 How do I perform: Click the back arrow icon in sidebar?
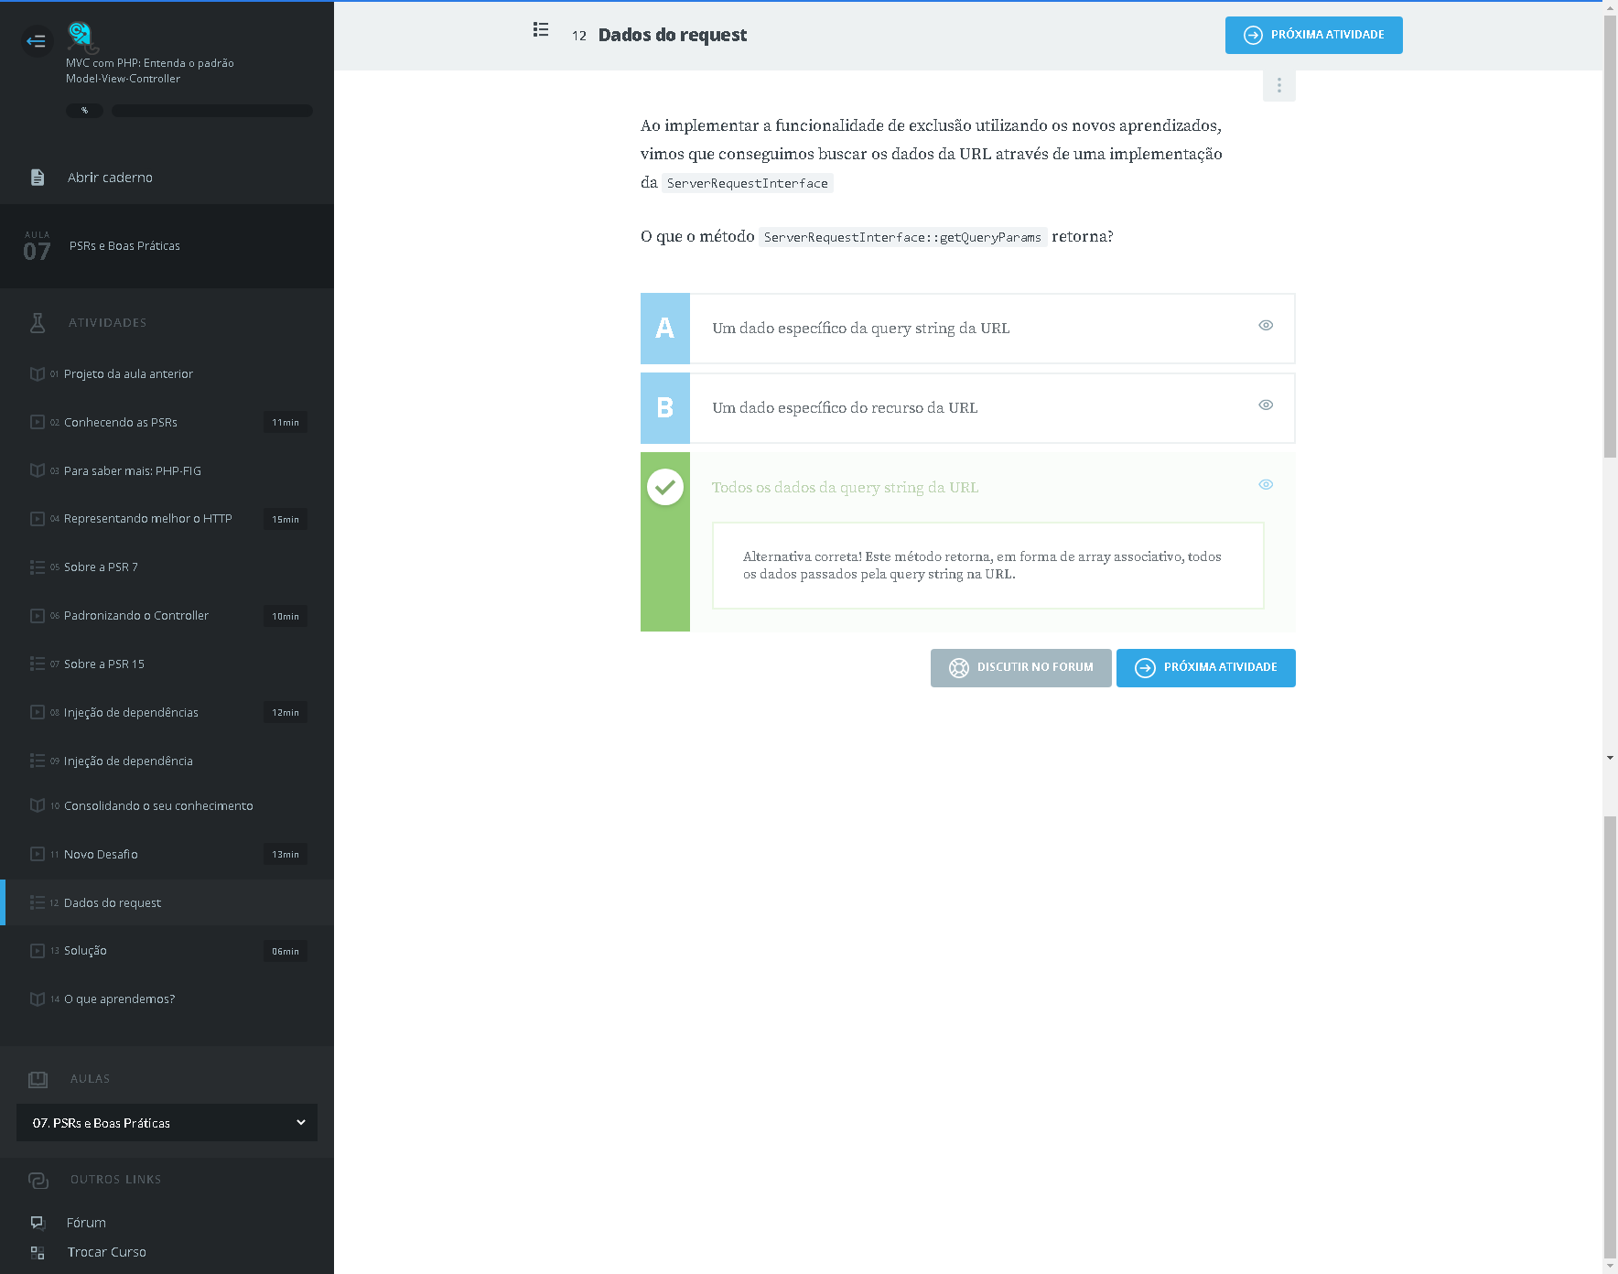click(x=37, y=40)
